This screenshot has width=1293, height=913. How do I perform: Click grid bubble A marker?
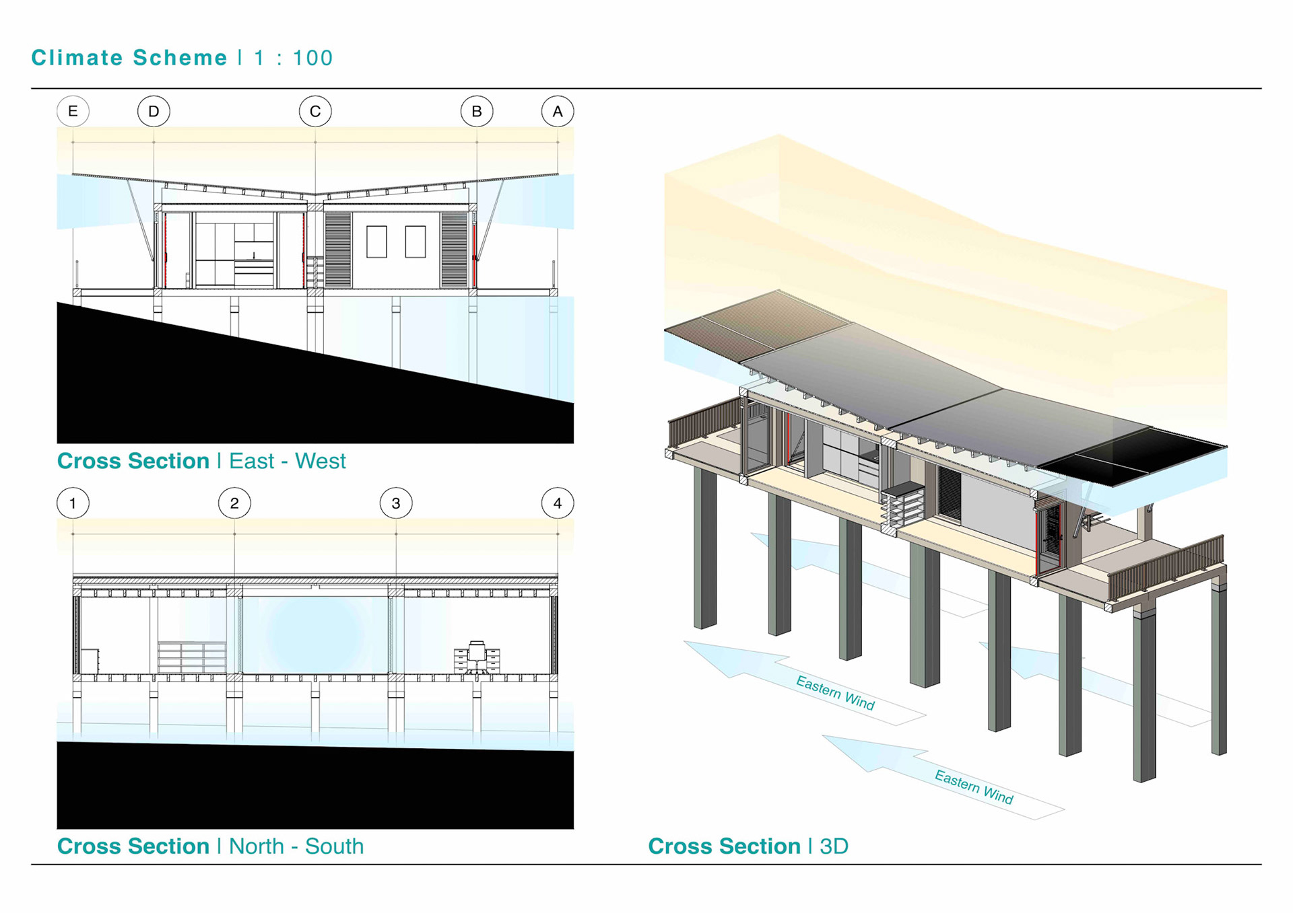(x=558, y=111)
